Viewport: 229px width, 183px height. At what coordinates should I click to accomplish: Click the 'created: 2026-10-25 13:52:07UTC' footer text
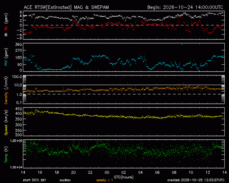coord(196,181)
